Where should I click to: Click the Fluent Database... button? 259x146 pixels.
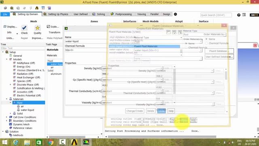pyautogui.click(x=219, y=51)
